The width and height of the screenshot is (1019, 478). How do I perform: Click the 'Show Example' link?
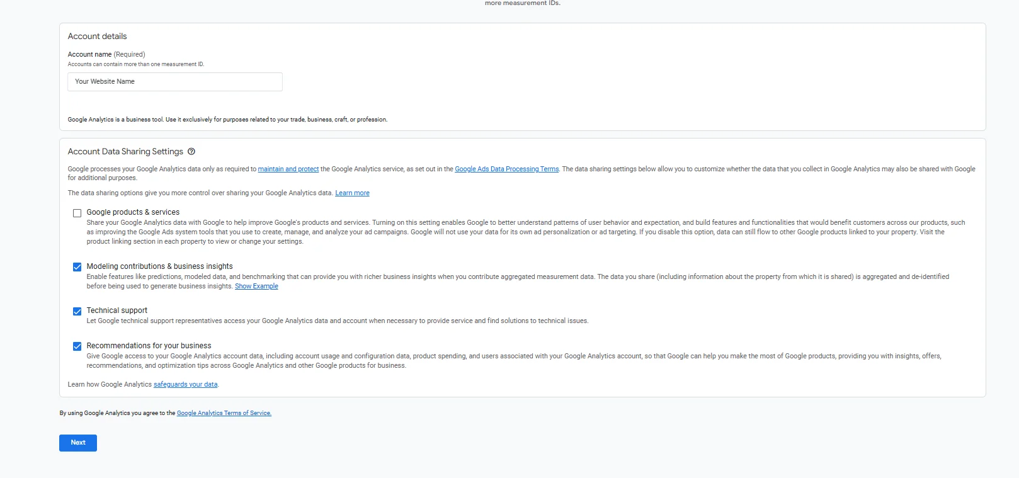pyautogui.click(x=256, y=287)
